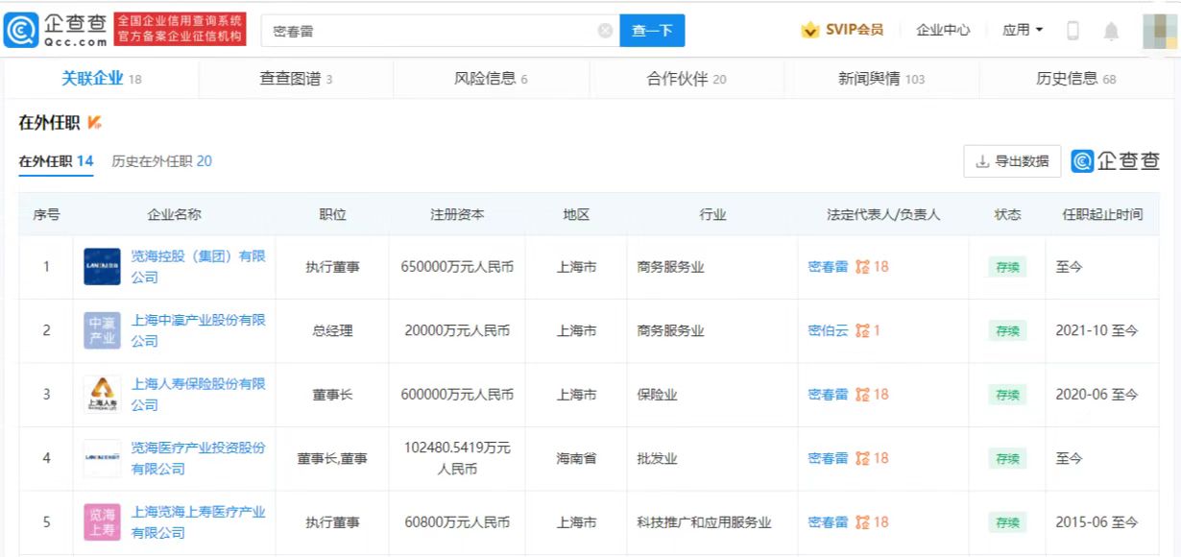Click the 查一下 search button

tap(652, 31)
